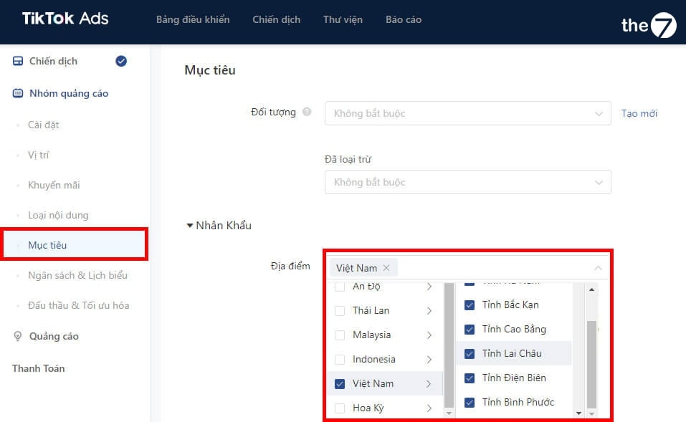Click the TikTok Ads logo
Viewport: 686px width, 422px height.
(65, 19)
